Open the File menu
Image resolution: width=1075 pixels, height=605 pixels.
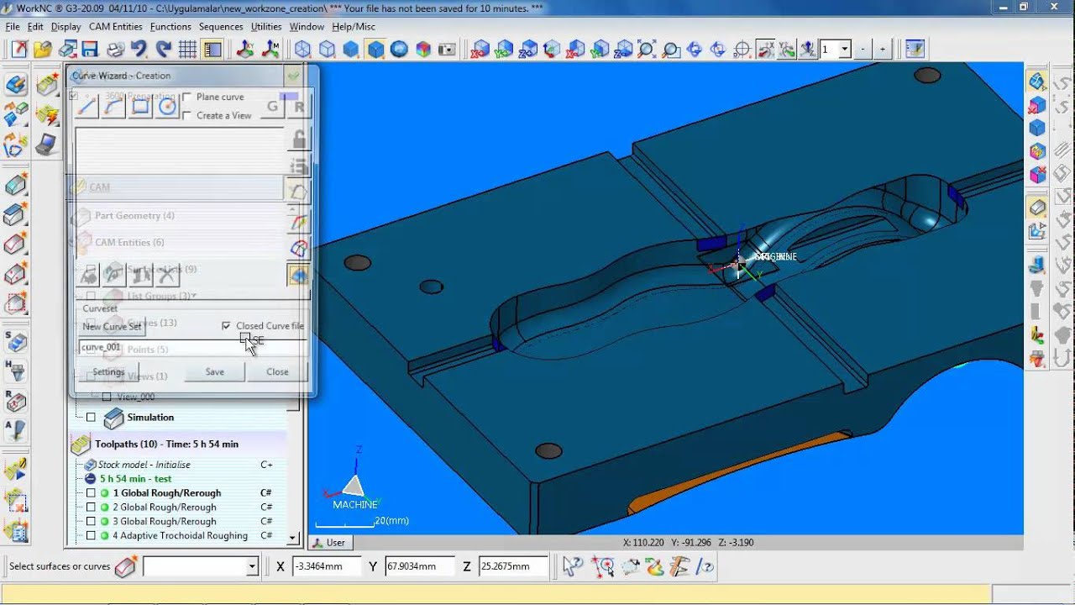(13, 27)
